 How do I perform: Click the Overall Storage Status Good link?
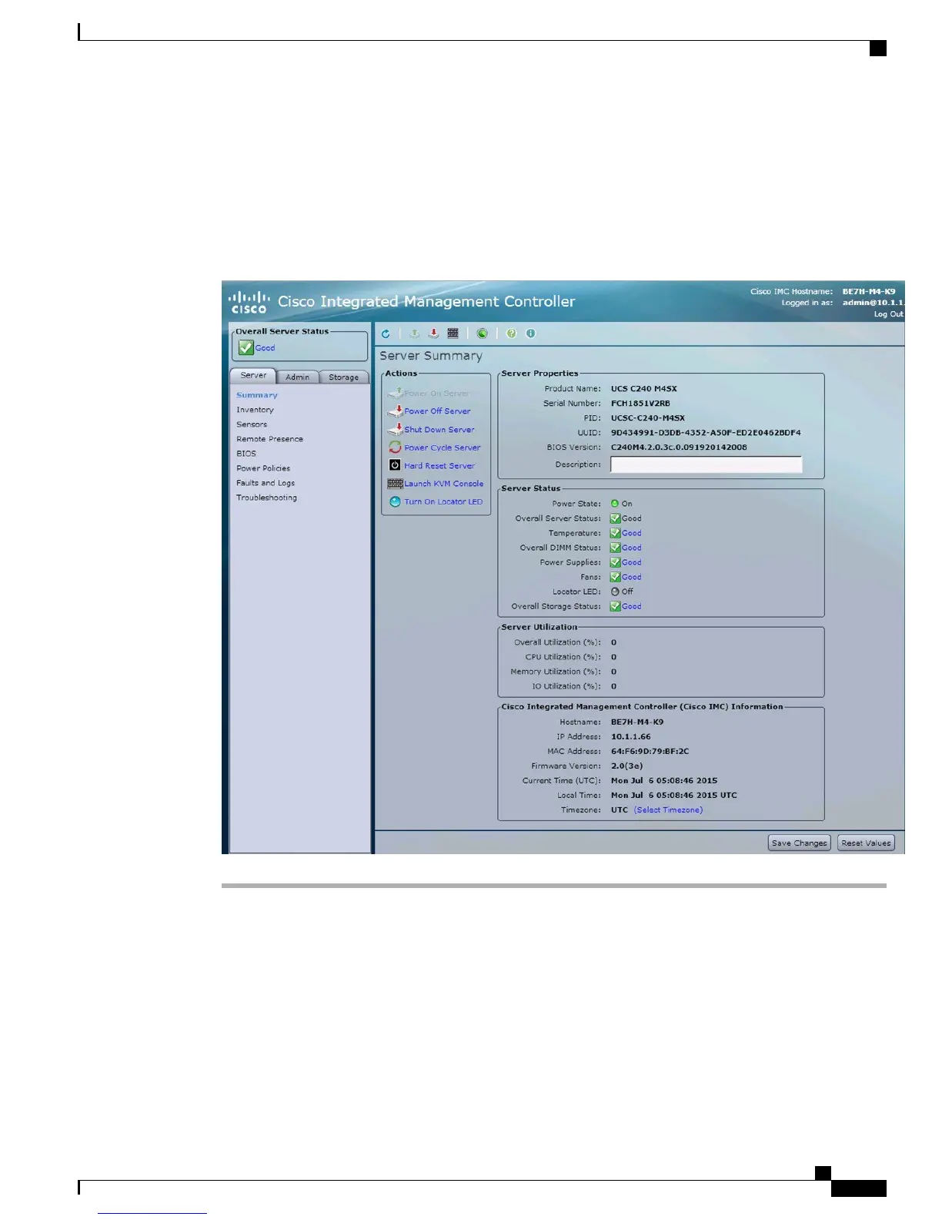click(x=632, y=606)
